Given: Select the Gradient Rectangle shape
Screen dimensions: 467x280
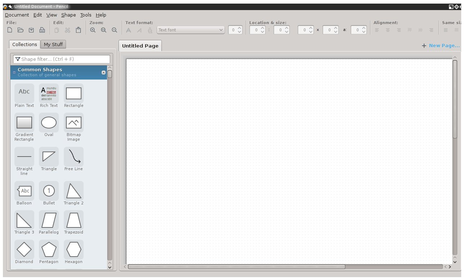Looking at the screenshot, I should coord(24,127).
